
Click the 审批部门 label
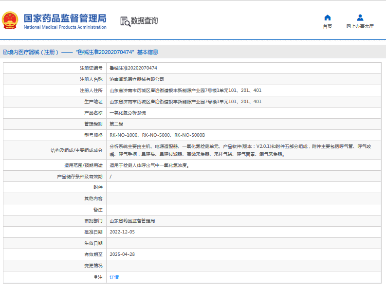click(93, 221)
